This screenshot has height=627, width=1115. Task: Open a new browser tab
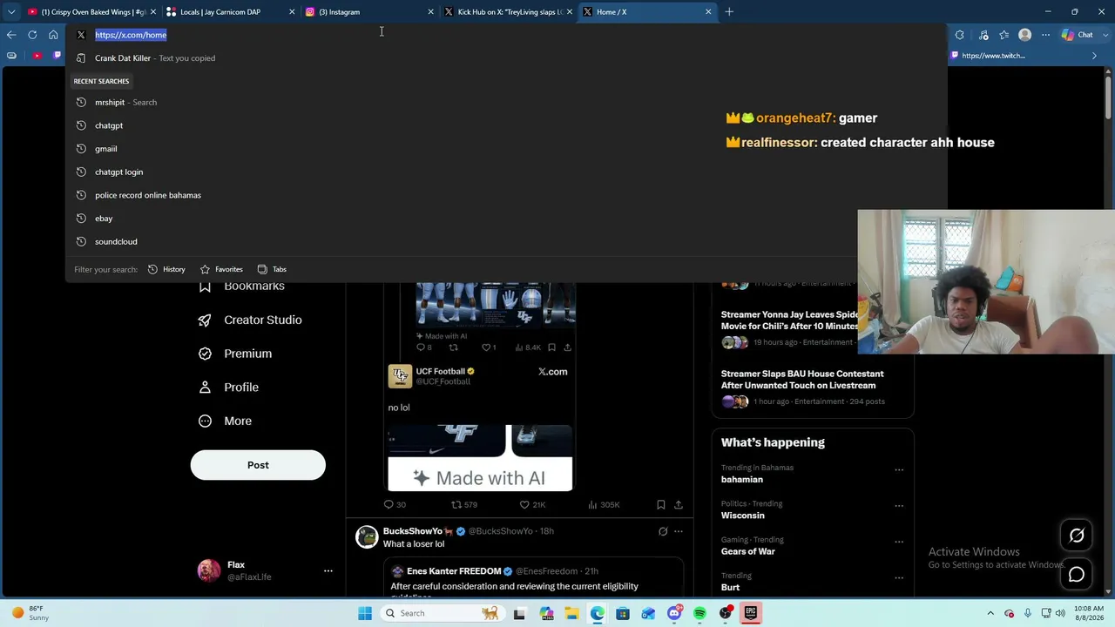[729, 12]
